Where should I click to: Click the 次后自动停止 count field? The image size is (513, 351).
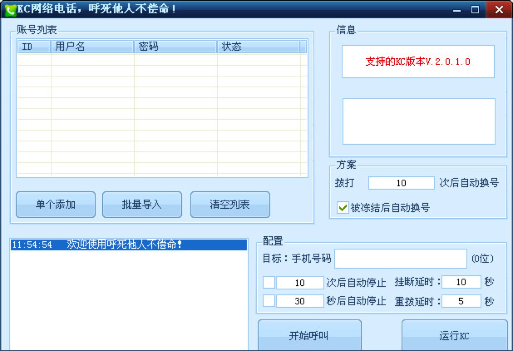(x=300, y=282)
